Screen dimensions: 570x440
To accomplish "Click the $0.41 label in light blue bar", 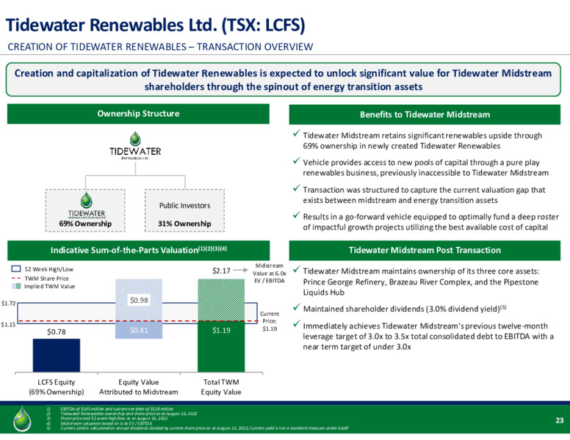I will (139, 330).
